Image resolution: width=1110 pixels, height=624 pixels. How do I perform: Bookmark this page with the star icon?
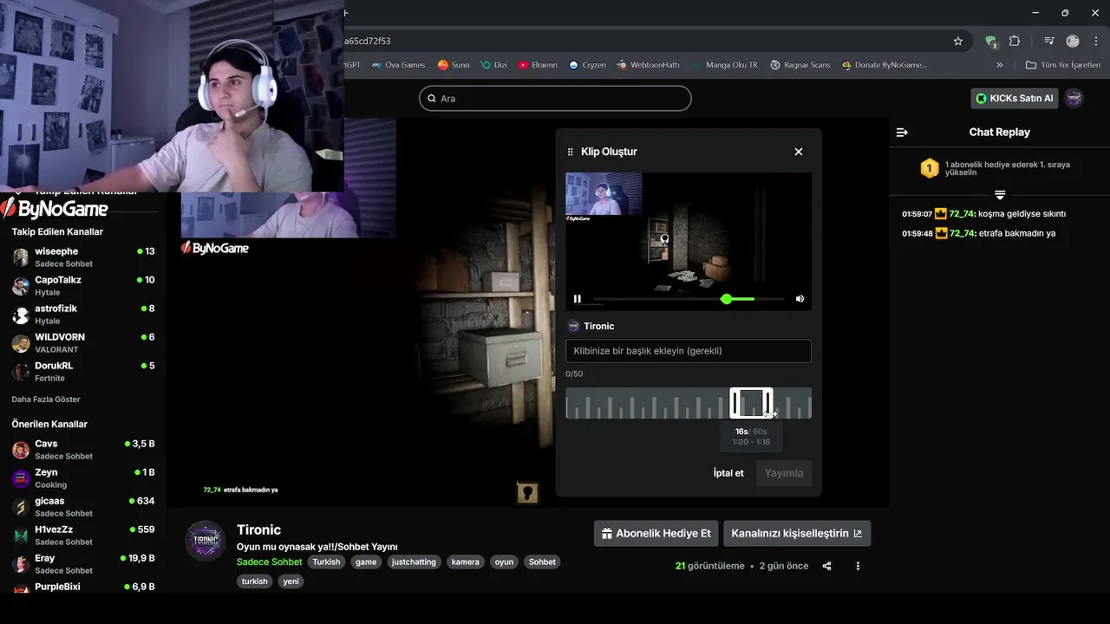point(958,41)
